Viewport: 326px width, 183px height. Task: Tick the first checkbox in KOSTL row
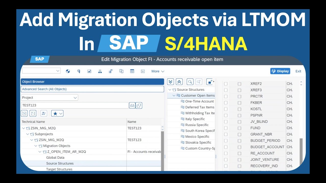click(x=226, y=109)
